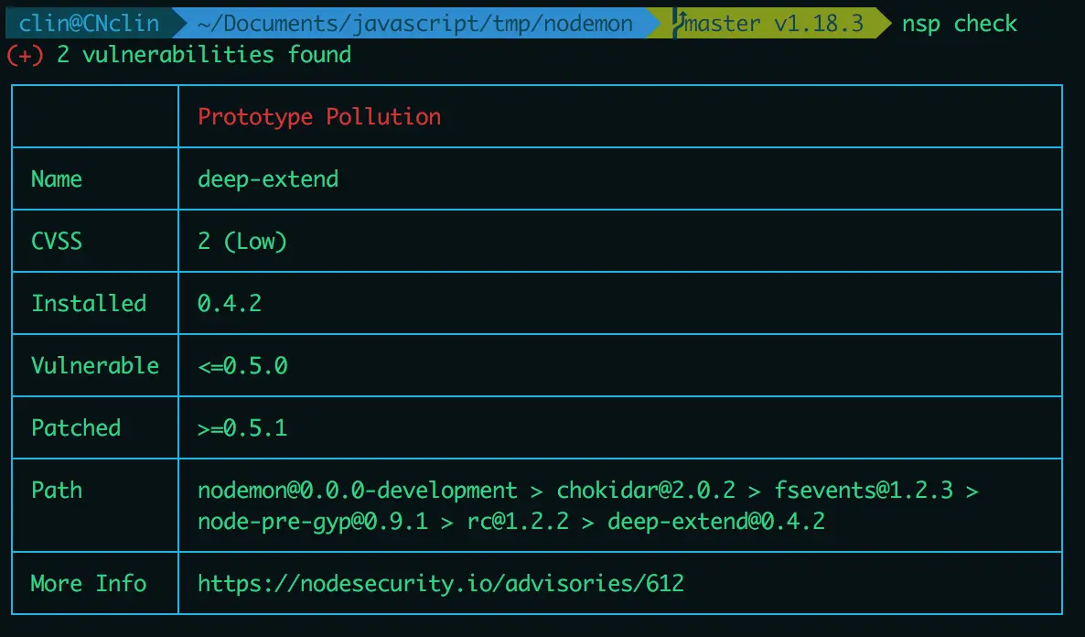The width and height of the screenshot is (1085, 637).
Task: Click the ~/Documents/javascript/tmp/nodemon path segment
Action: 414,24
